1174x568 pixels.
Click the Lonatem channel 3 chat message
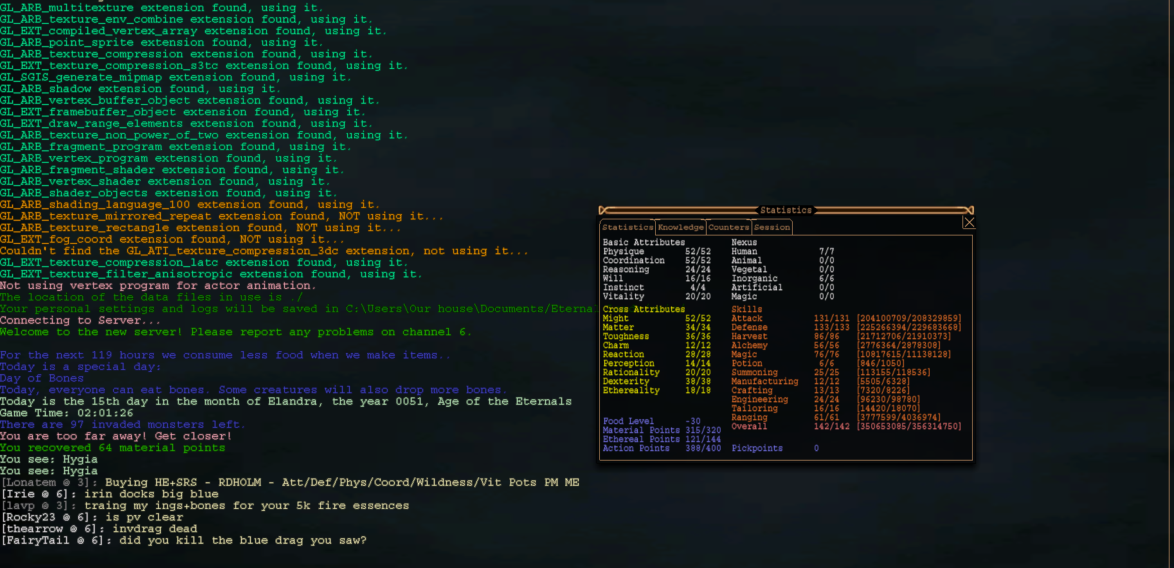click(290, 482)
